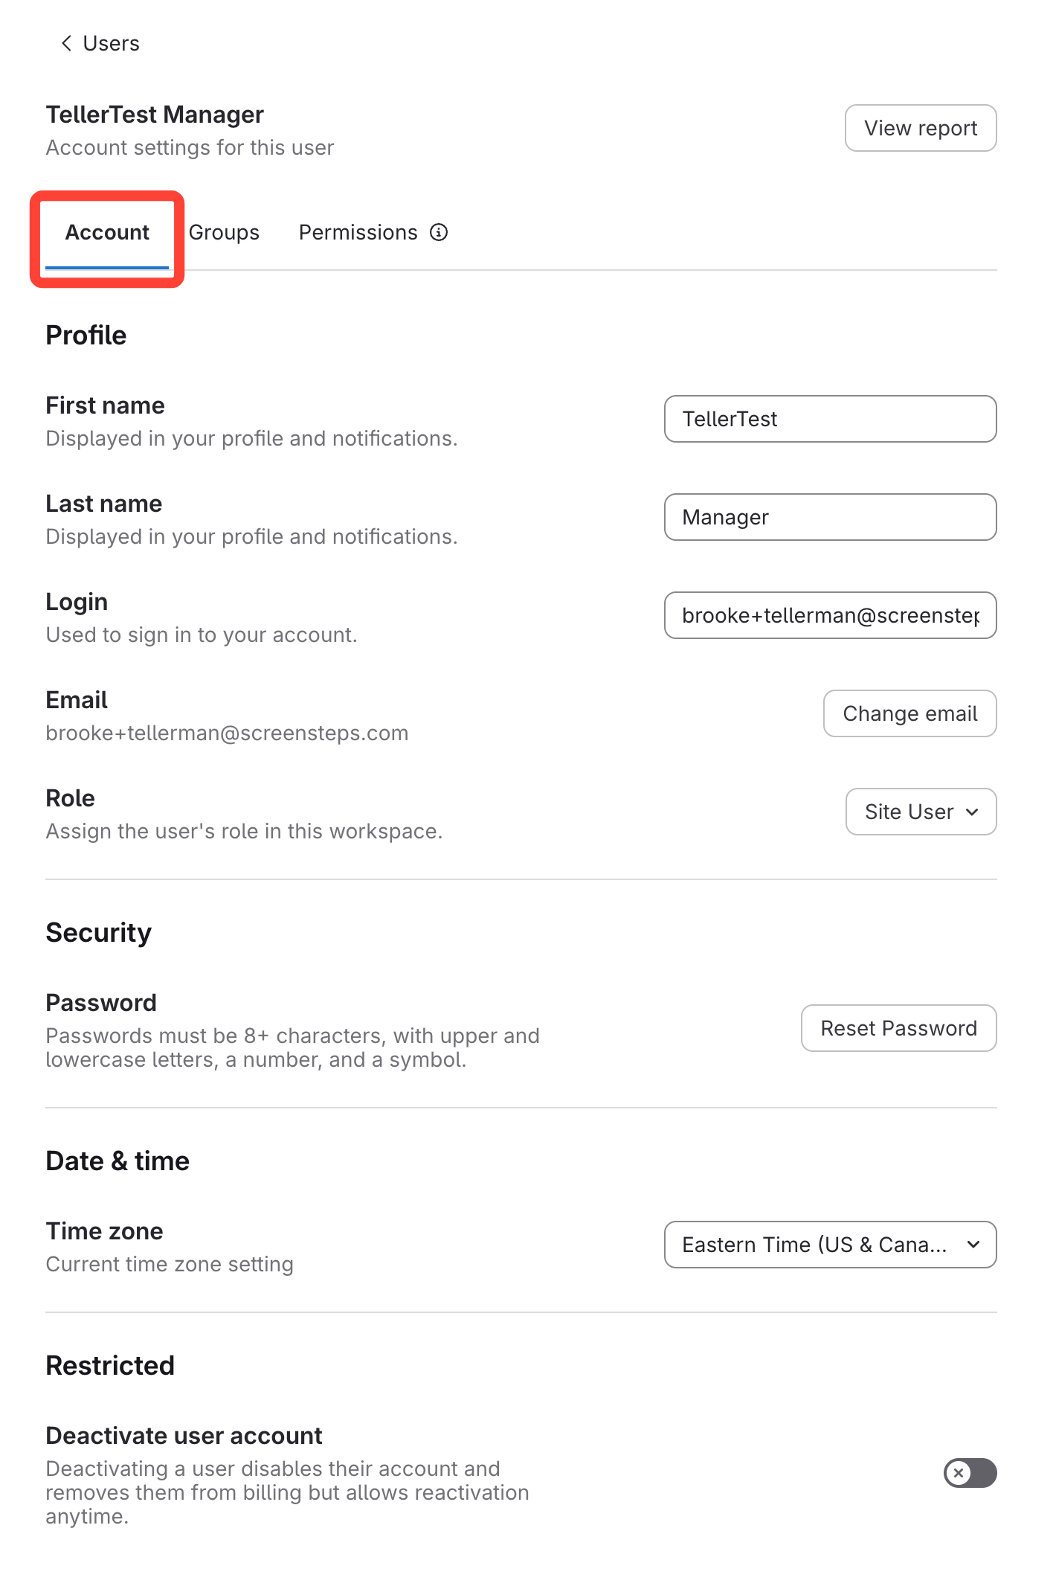Open the Groups tab
Viewport: 1053px width, 1592px height.
(x=224, y=233)
